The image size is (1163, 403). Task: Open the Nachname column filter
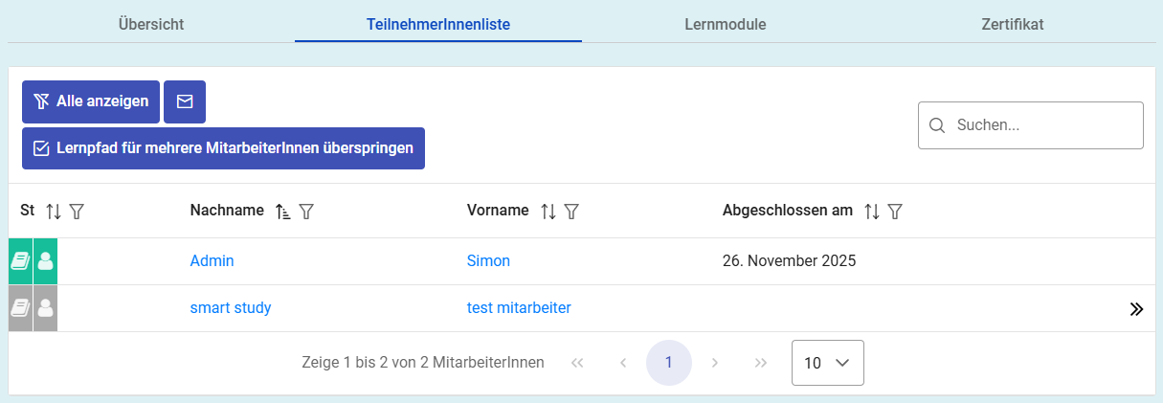point(306,211)
